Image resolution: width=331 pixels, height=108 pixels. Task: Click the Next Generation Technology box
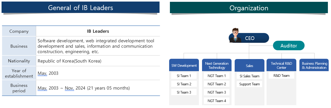point(217,65)
